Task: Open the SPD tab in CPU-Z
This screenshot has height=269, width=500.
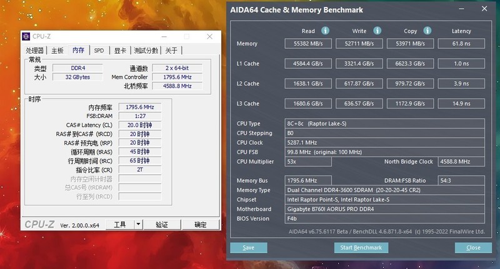Action: click(99, 51)
